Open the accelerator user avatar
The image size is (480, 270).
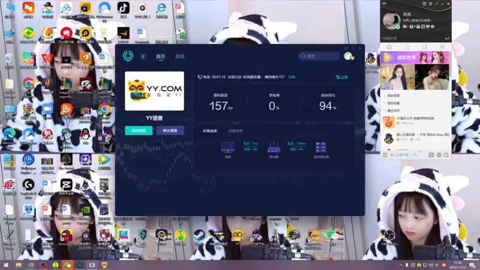349,56
